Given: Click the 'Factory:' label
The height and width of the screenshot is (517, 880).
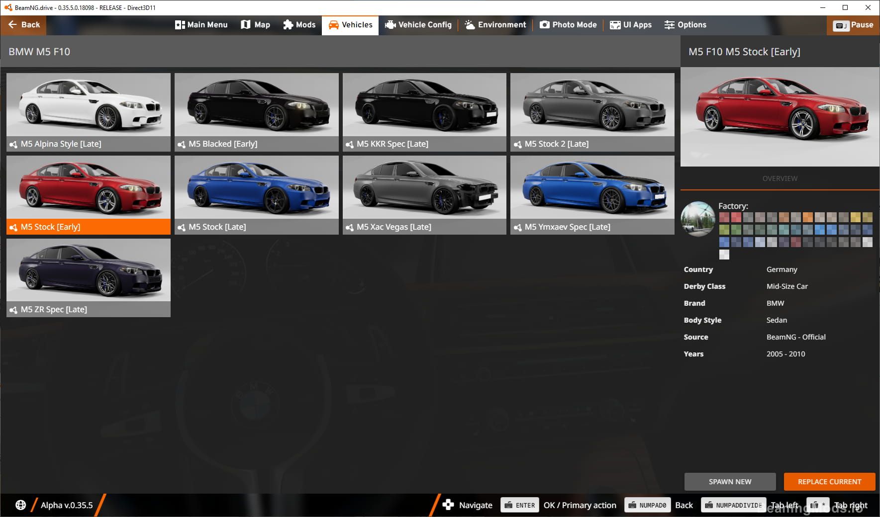Looking at the screenshot, I should 733,206.
